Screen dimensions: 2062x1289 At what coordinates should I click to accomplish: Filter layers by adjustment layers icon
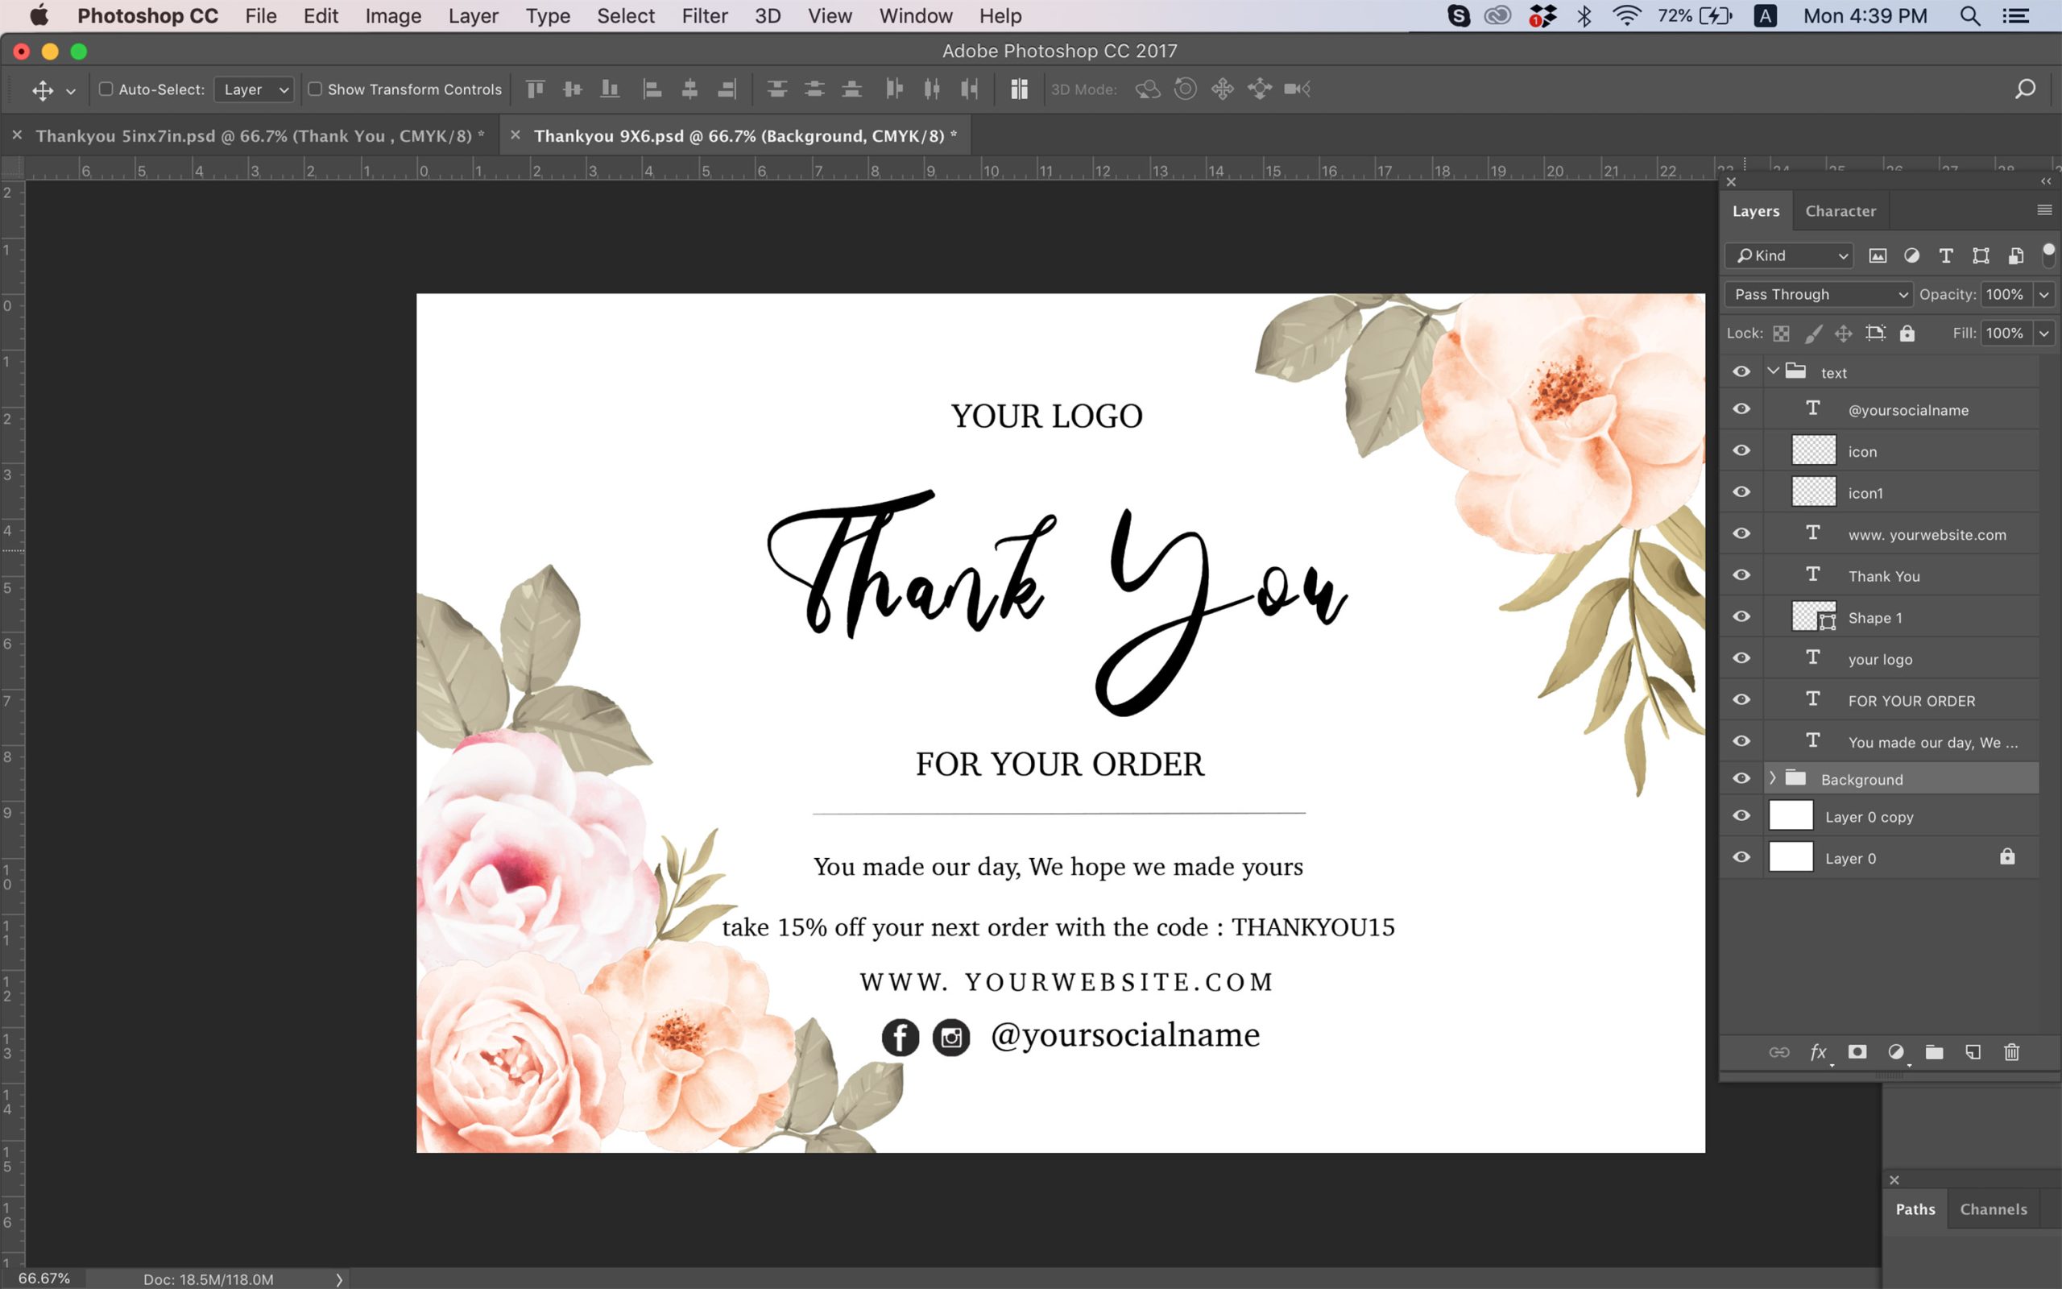click(1912, 255)
